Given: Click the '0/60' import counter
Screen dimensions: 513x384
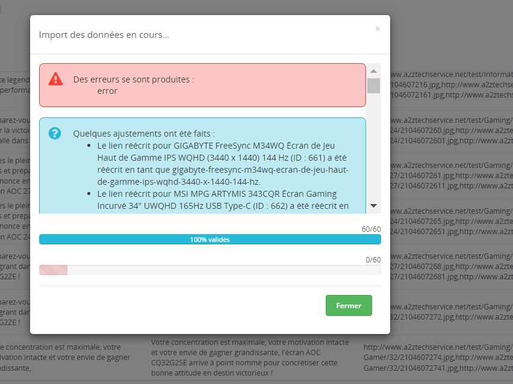Looking at the screenshot, I should [x=373, y=259].
